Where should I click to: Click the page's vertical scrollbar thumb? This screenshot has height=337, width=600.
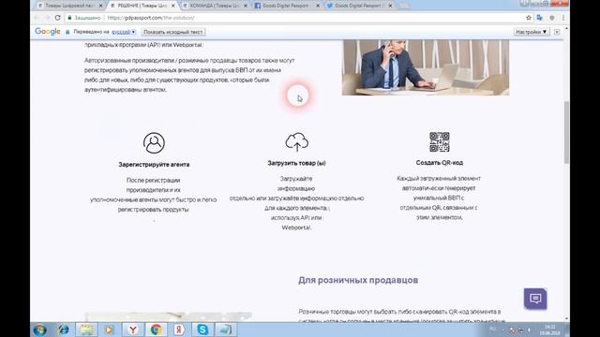pyautogui.click(x=566, y=132)
